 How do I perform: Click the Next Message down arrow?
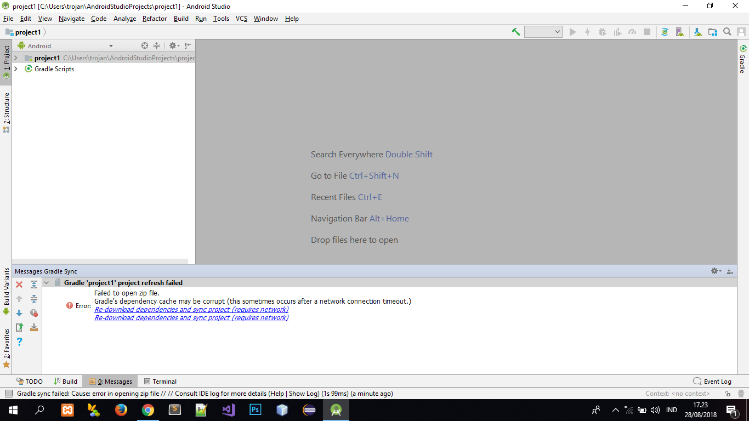pyautogui.click(x=19, y=313)
